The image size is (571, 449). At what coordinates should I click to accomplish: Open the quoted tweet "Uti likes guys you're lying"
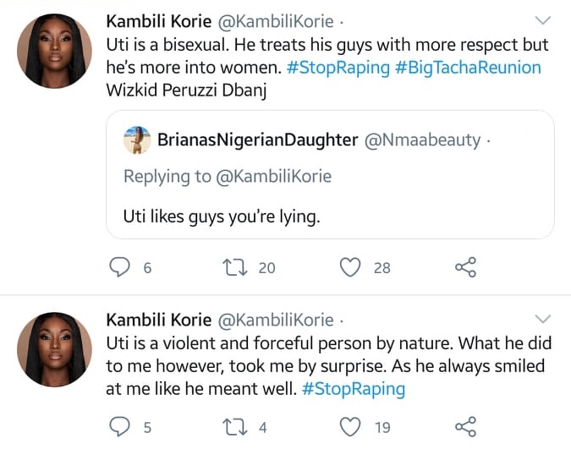[x=330, y=216]
